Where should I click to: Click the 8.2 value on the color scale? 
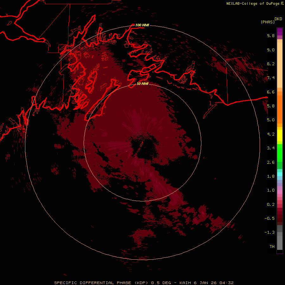click(271, 64)
